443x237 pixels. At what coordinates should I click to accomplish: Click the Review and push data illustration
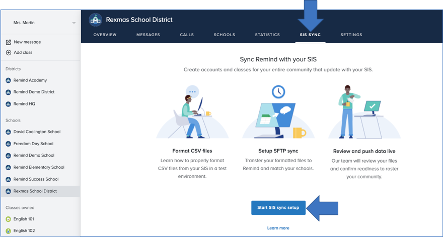click(x=364, y=112)
